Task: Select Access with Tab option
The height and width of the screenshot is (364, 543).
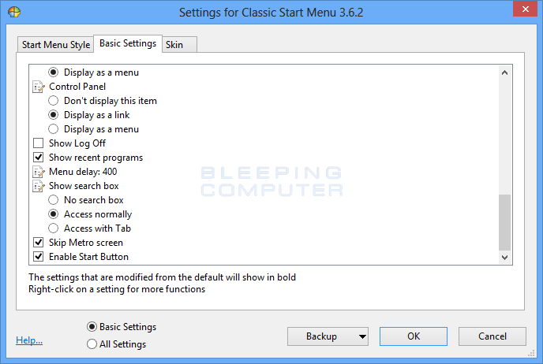Action: click(53, 228)
